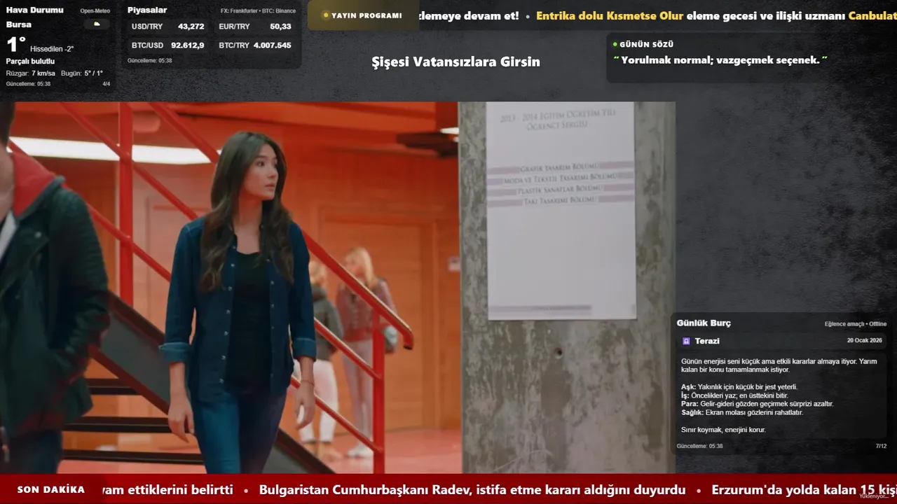Click Güncelleme 05:38 in Piyasalar widget
Image resolution: width=897 pixels, height=504 pixels.
(x=149, y=61)
